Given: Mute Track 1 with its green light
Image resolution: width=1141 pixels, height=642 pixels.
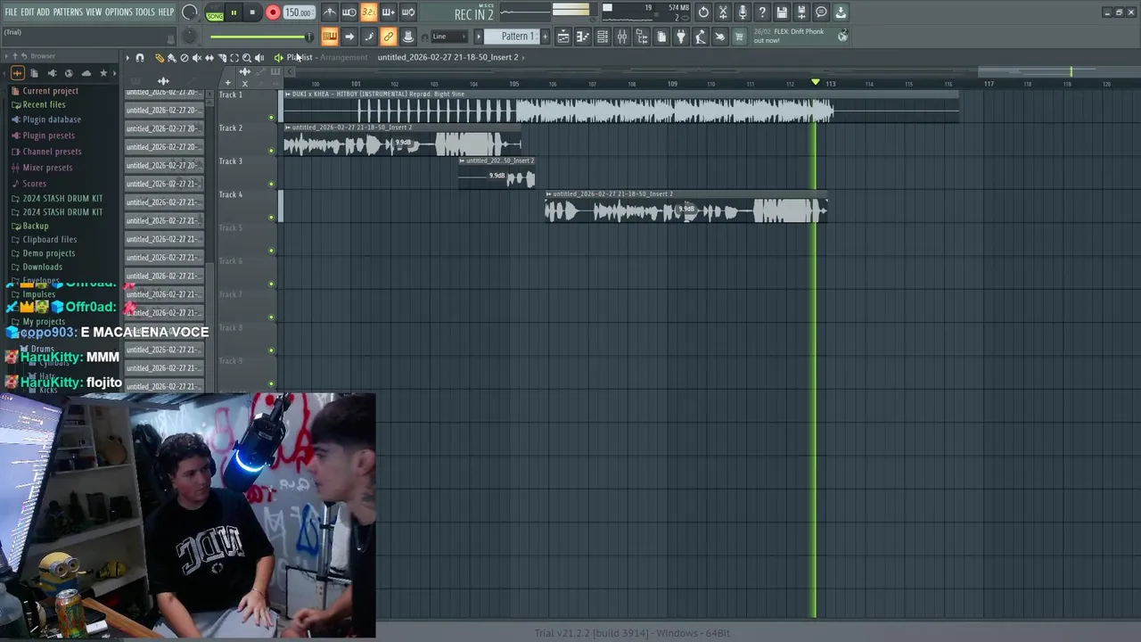Looking at the screenshot, I should pos(272,117).
